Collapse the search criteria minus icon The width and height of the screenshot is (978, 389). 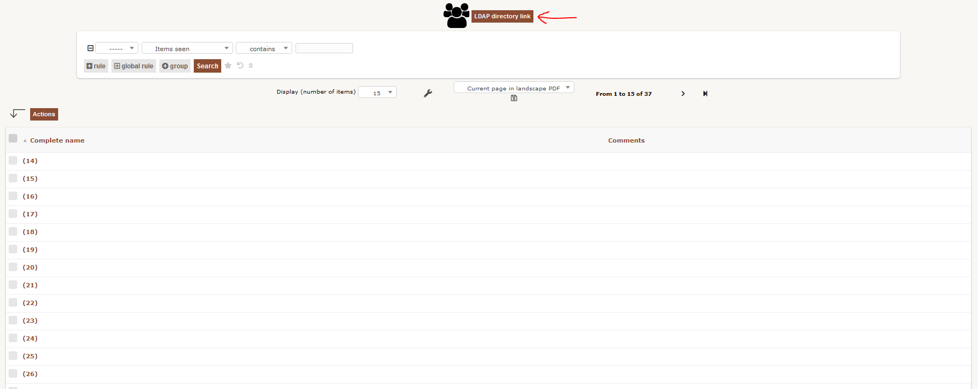point(90,48)
